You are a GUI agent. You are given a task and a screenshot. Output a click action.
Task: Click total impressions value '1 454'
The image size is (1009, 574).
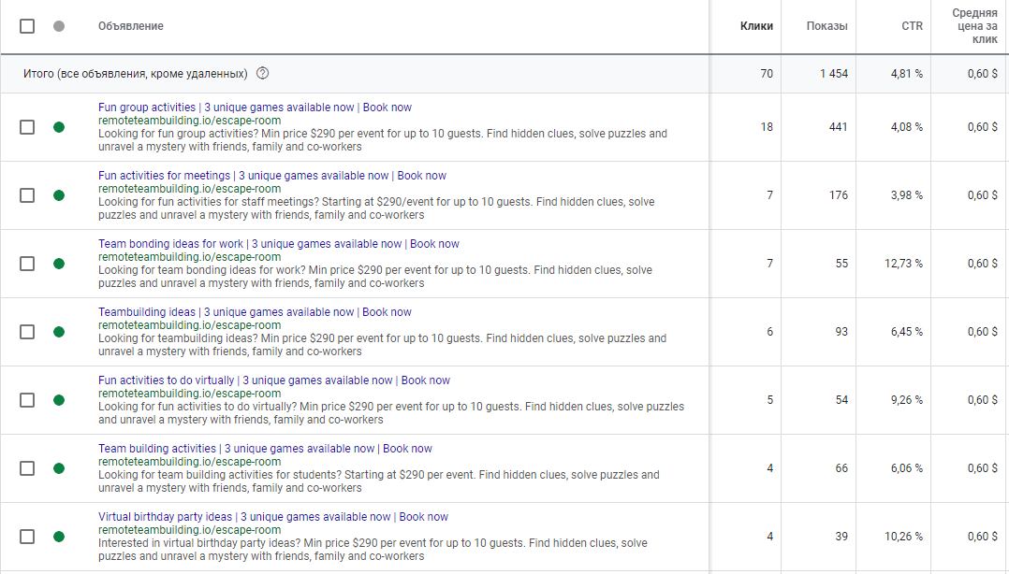click(x=834, y=73)
